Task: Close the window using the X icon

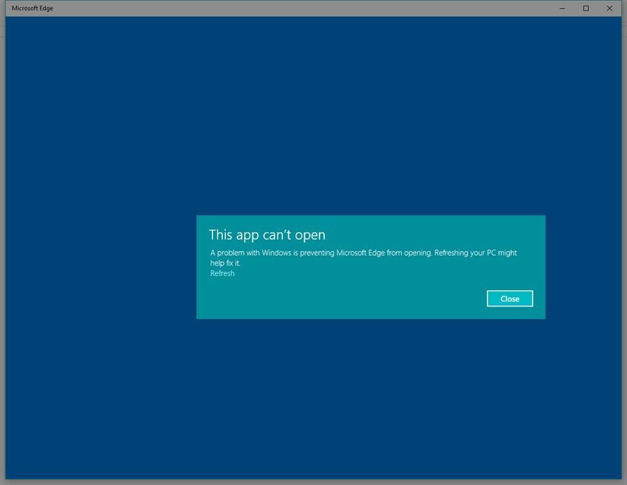Action: click(609, 9)
